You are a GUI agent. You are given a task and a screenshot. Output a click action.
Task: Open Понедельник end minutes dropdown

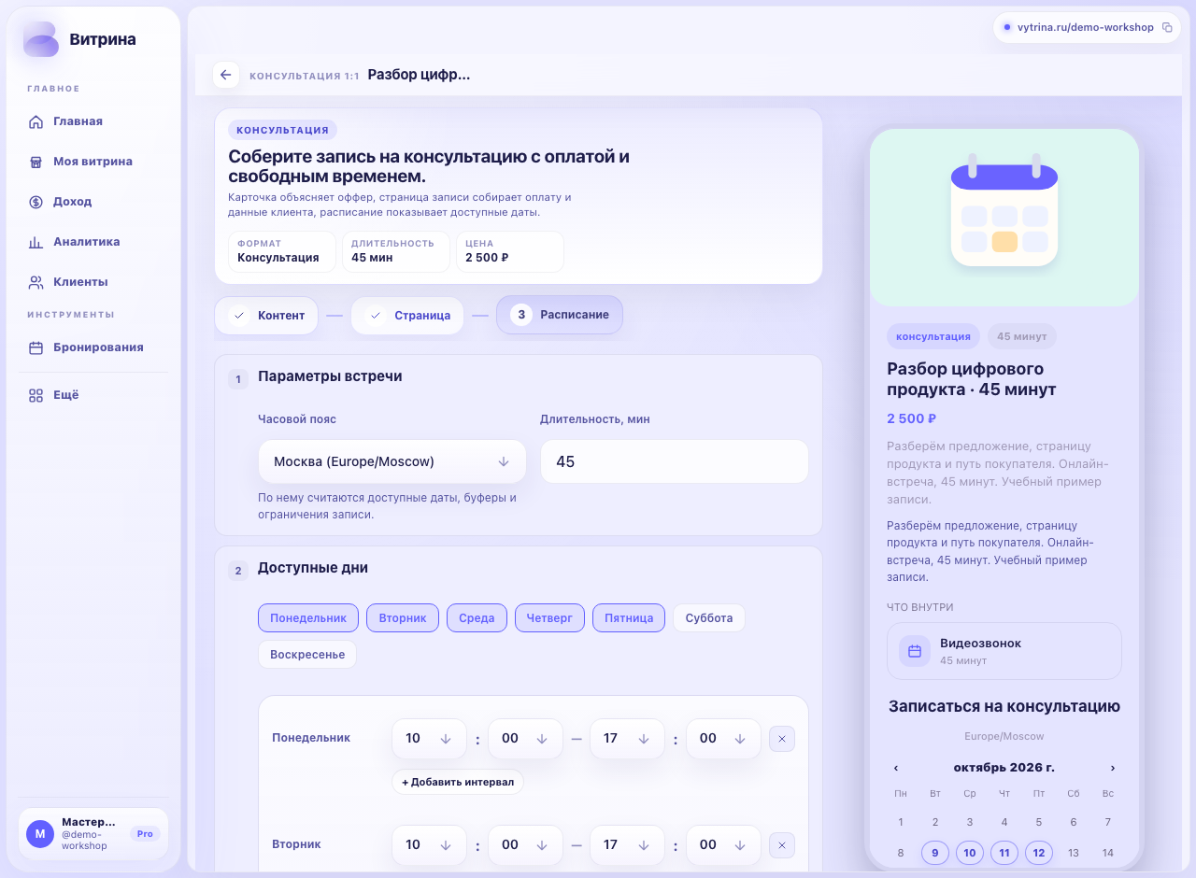[x=723, y=739]
